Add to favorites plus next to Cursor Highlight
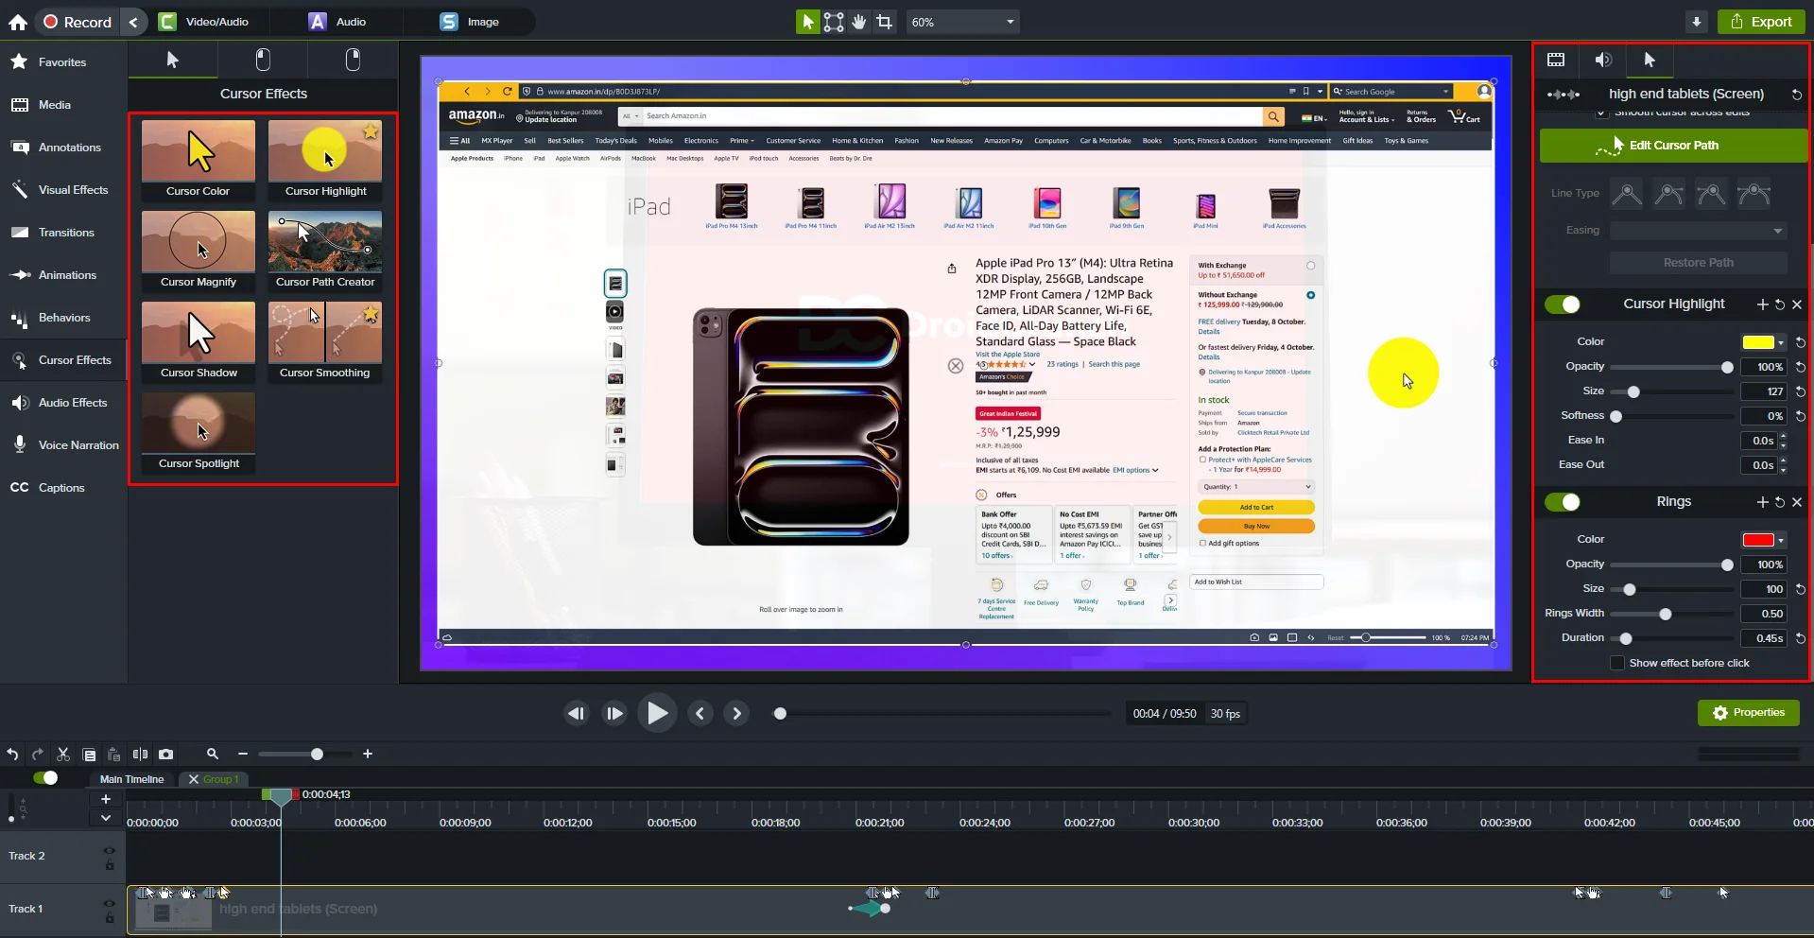The height and width of the screenshot is (938, 1814). (x=1762, y=304)
